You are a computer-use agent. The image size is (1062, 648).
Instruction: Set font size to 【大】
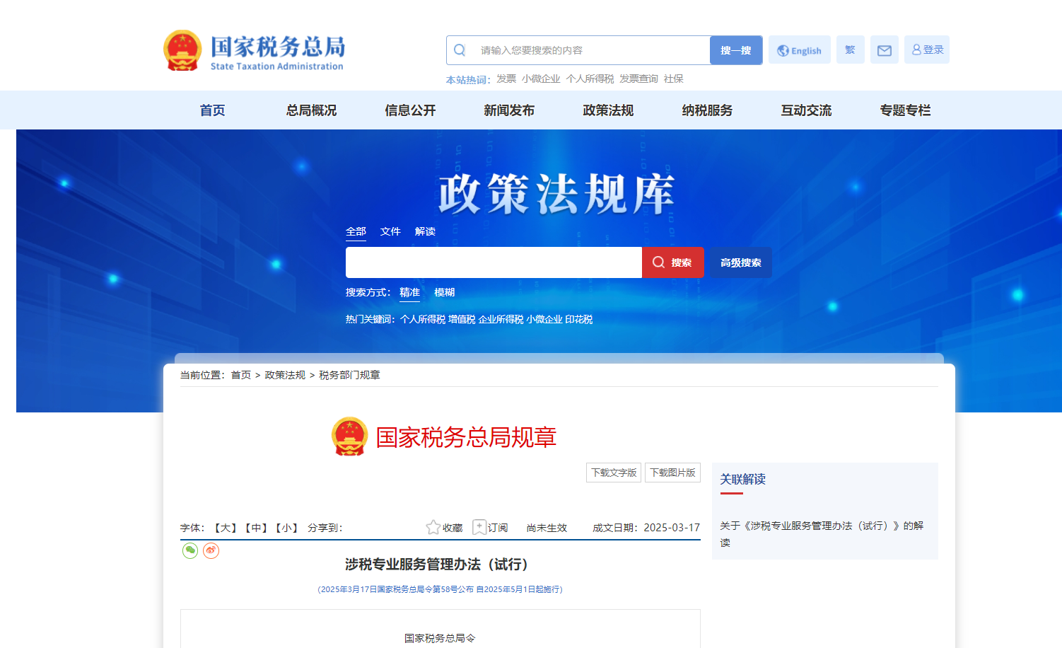(x=226, y=528)
